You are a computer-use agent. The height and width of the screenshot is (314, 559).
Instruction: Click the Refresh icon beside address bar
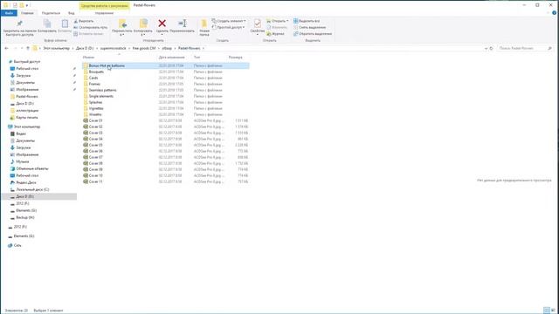(491, 48)
